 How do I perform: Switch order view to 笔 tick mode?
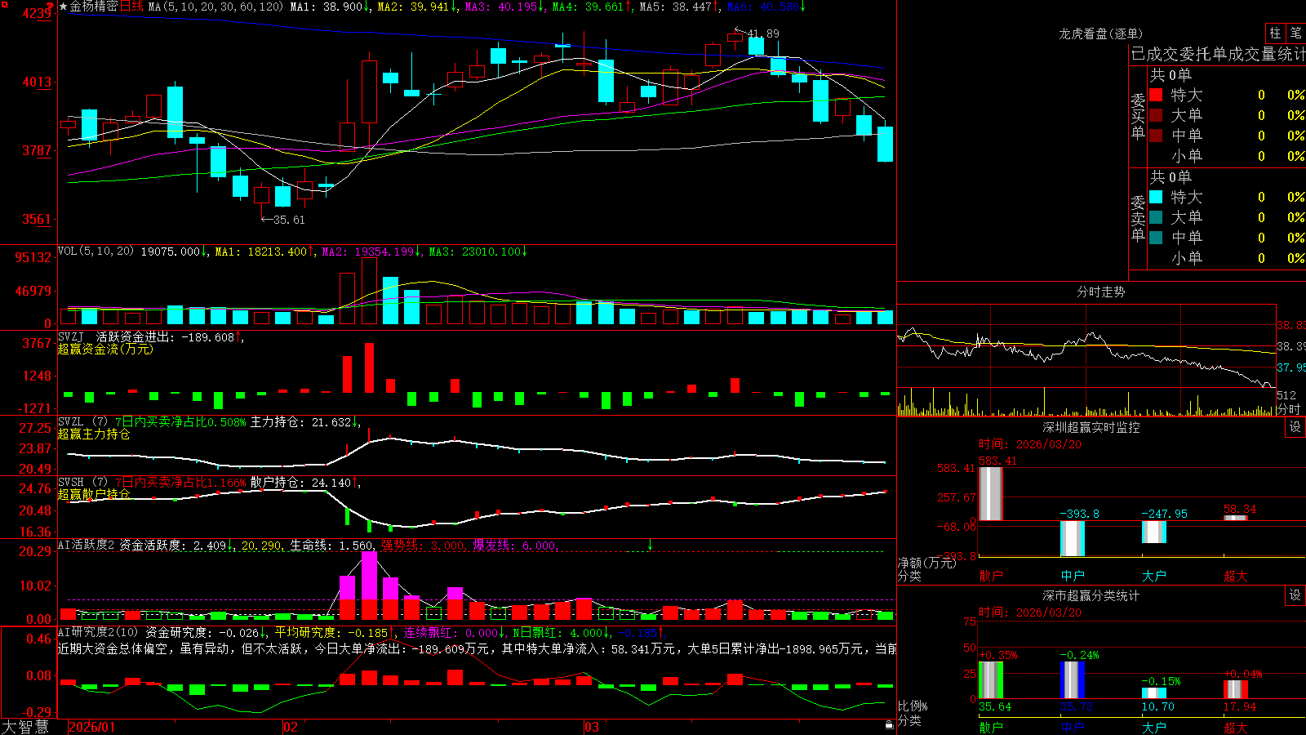[1295, 33]
